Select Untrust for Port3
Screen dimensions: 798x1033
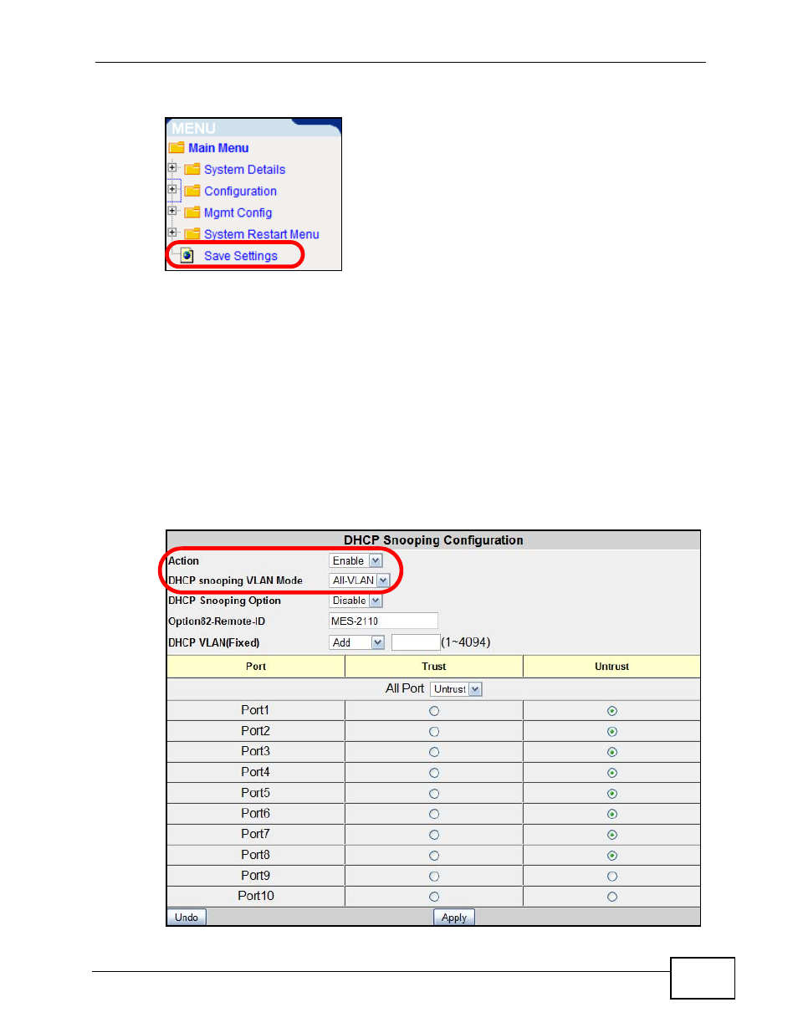click(612, 752)
